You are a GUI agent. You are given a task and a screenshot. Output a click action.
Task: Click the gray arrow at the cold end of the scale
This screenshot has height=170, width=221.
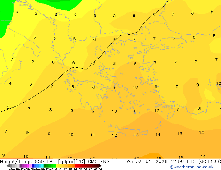click(x=8, y=165)
